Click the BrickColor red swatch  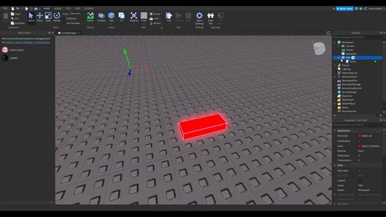click(359, 136)
